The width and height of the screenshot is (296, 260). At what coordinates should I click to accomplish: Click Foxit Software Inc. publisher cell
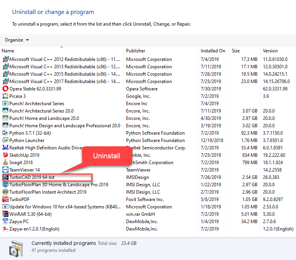pyautogui.click(x=145, y=199)
